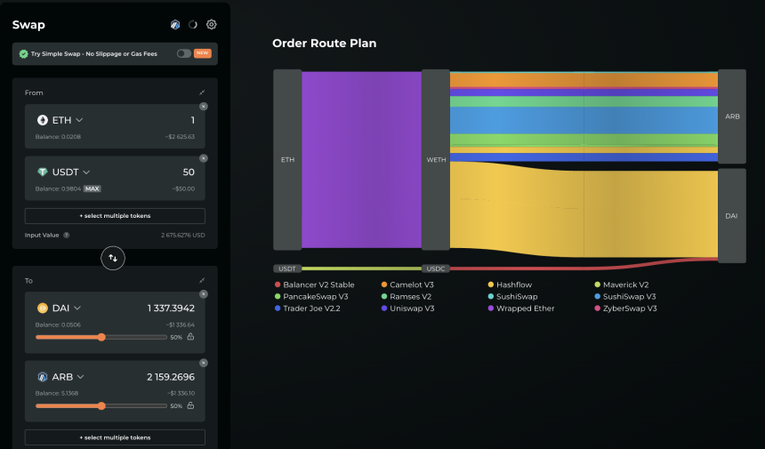Remove the DAI output row
Viewport: 765px width, 449px height.
[204, 294]
